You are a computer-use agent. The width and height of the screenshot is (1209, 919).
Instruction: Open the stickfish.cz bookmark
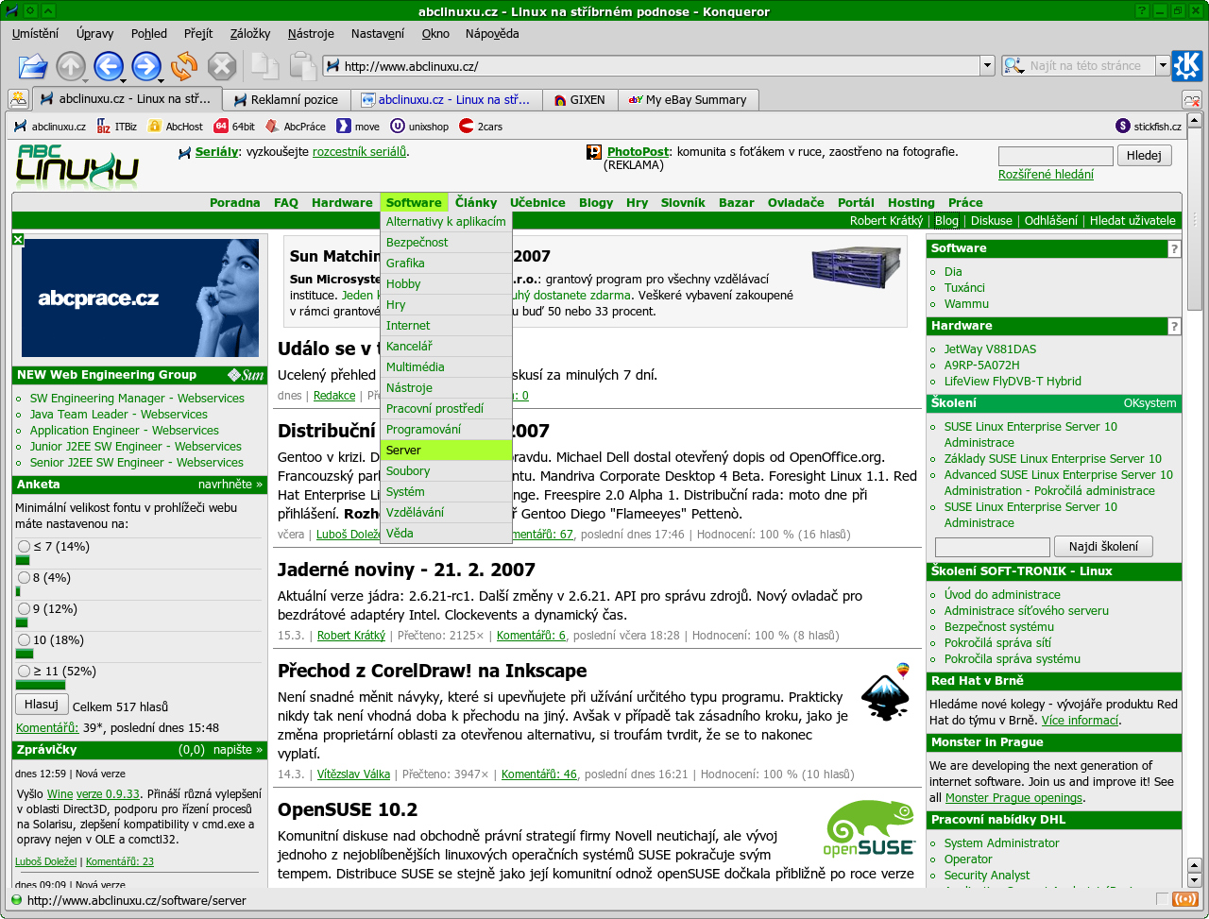coord(1149,126)
